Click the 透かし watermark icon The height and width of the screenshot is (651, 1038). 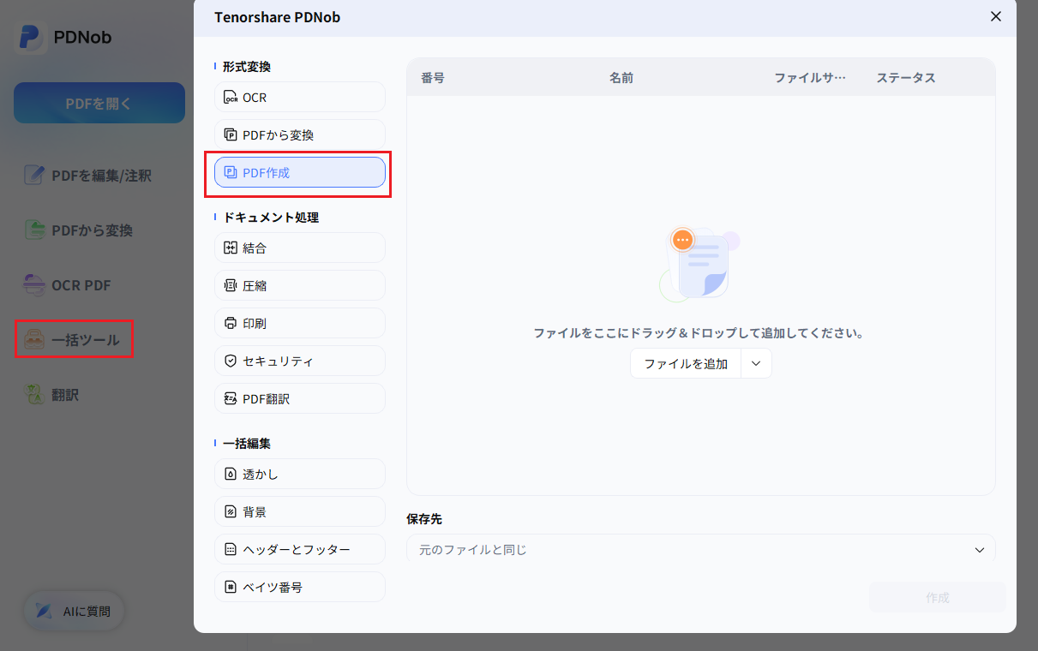tap(230, 475)
